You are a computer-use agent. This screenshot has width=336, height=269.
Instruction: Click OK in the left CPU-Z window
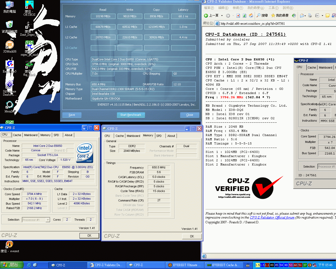[89, 236]
